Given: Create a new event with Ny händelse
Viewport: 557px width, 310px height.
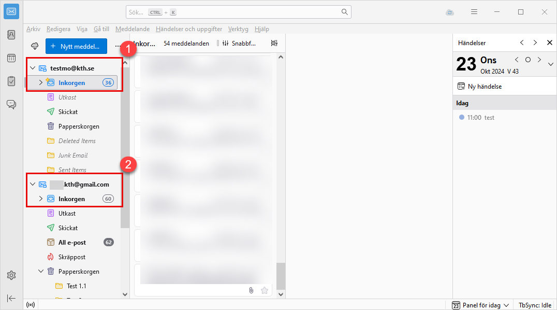Looking at the screenshot, I should click(479, 87).
